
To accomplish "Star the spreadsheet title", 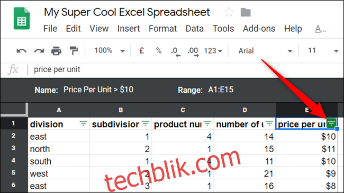I will click(x=229, y=12).
